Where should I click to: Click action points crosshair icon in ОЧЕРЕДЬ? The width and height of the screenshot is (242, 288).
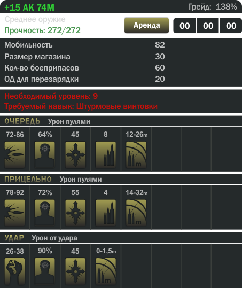coord(75,154)
